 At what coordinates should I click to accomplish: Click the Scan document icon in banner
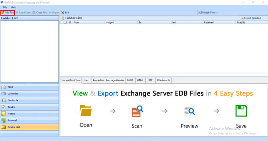137,111
